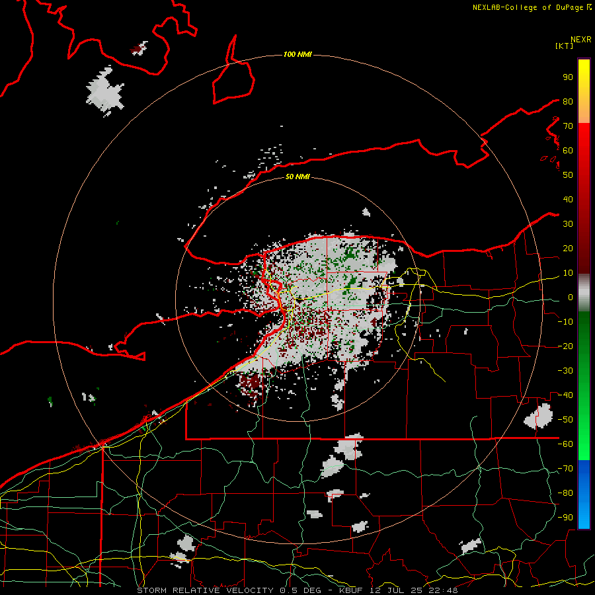Pick the bright green color bar segment near -60
Image resolution: width=595 pixels, height=595 pixels.
point(584,446)
